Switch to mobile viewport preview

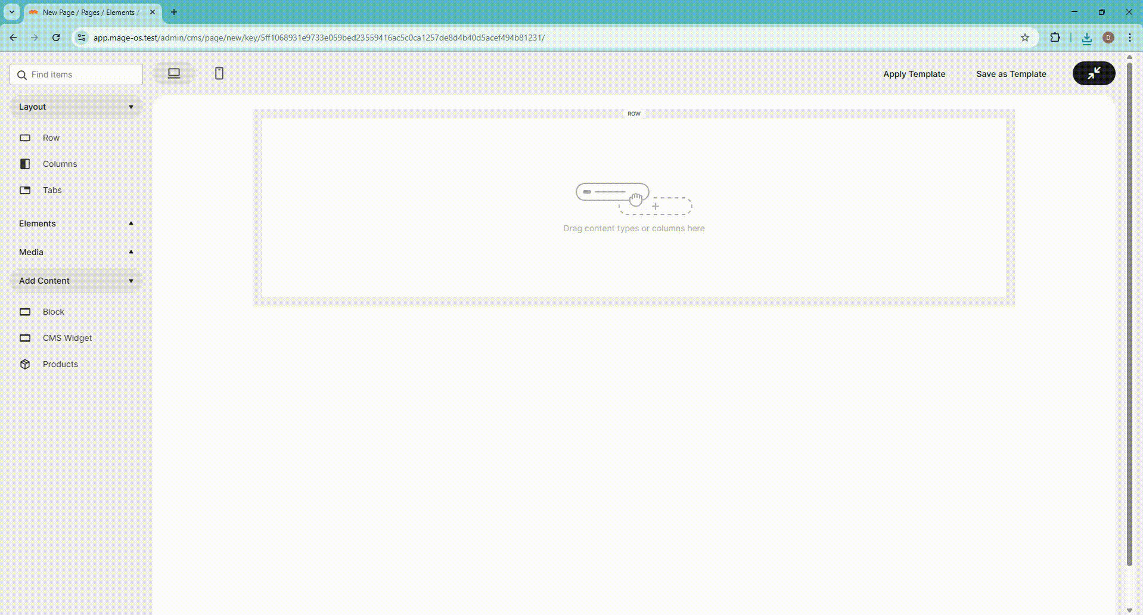[x=219, y=73]
